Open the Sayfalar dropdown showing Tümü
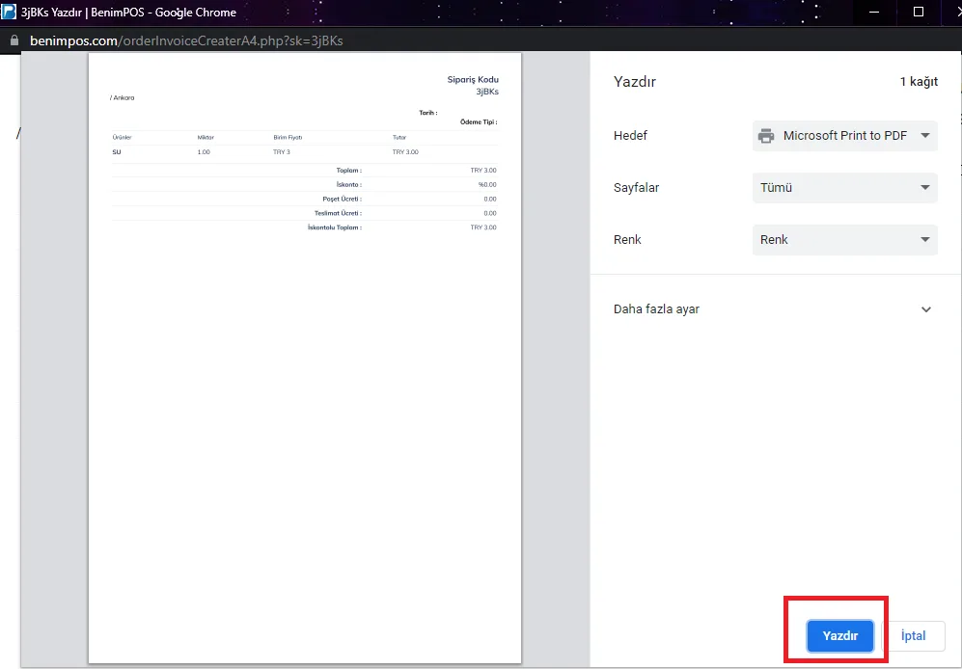Screen dimensions: 962x669 (x=845, y=188)
